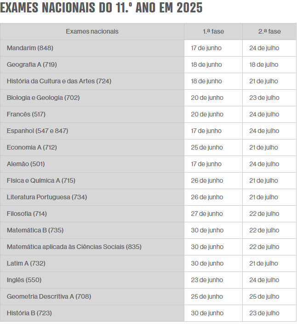
Task: Select the Mandarim (848) row label
Action: tap(30, 48)
